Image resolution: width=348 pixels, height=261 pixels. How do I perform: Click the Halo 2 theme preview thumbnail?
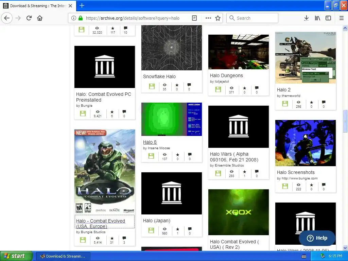click(306, 58)
